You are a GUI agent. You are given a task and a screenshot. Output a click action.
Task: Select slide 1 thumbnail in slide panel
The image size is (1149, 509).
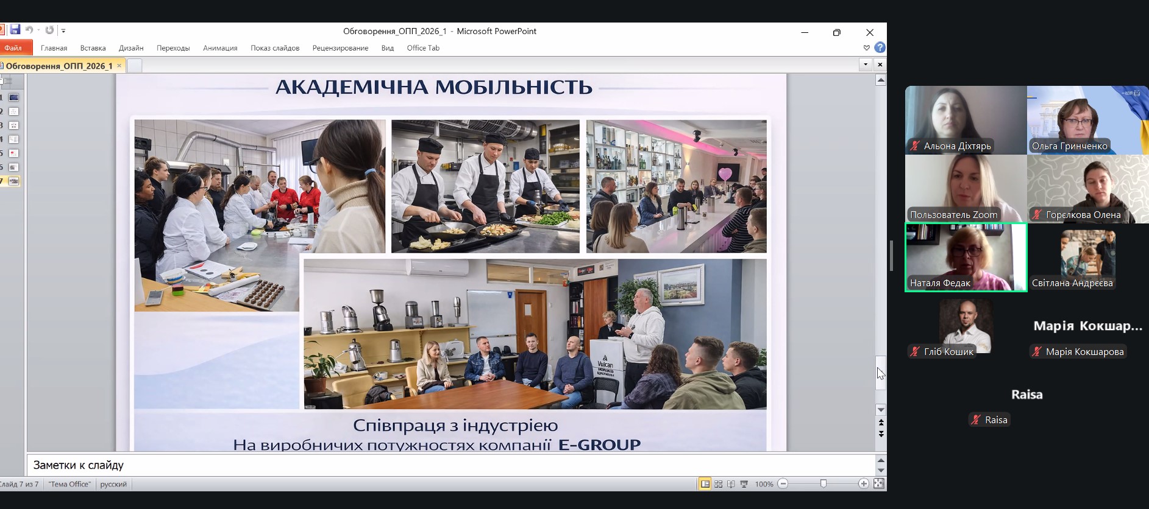13,97
